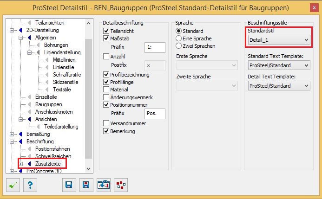Click blue arrow icon beside Beschriftung
Screen dimensions: 322x199
click(20, 141)
